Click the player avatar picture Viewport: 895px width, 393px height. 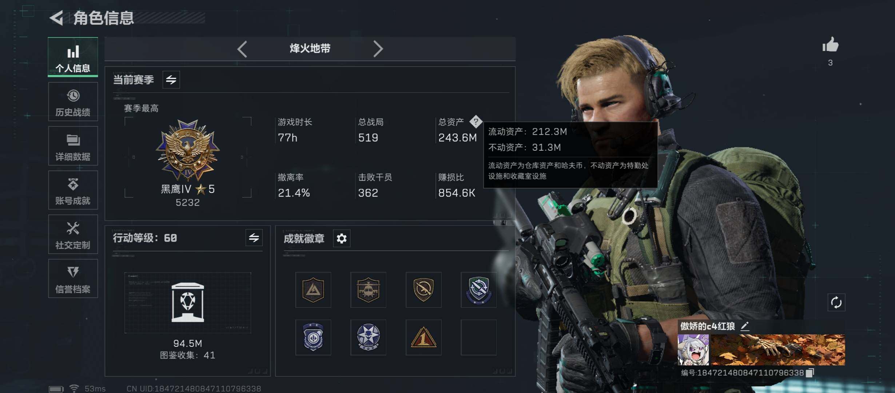(693, 350)
